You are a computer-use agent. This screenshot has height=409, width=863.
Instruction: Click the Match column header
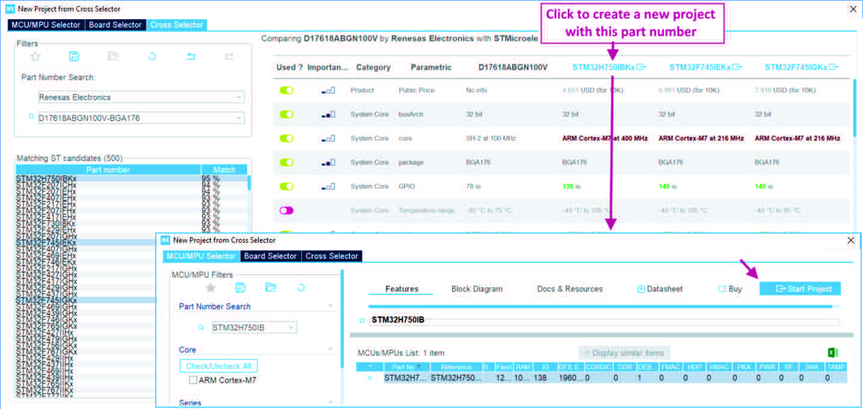tap(224, 169)
